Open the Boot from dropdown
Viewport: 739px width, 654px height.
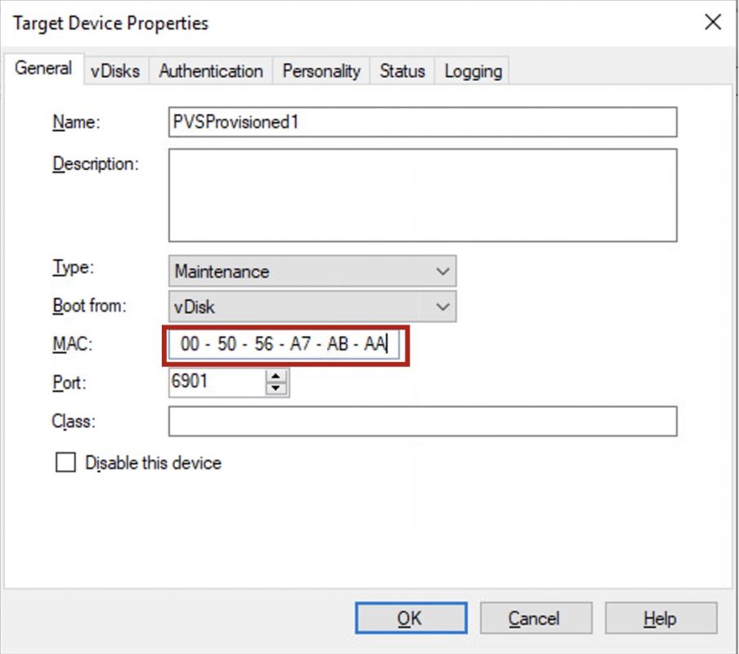tap(312, 307)
